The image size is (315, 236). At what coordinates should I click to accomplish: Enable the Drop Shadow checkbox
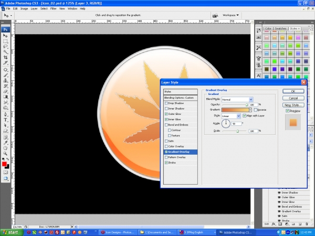(x=166, y=103)
